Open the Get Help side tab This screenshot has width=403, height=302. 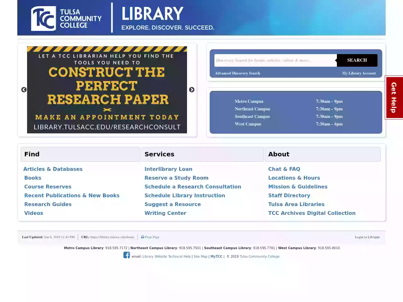394,98
